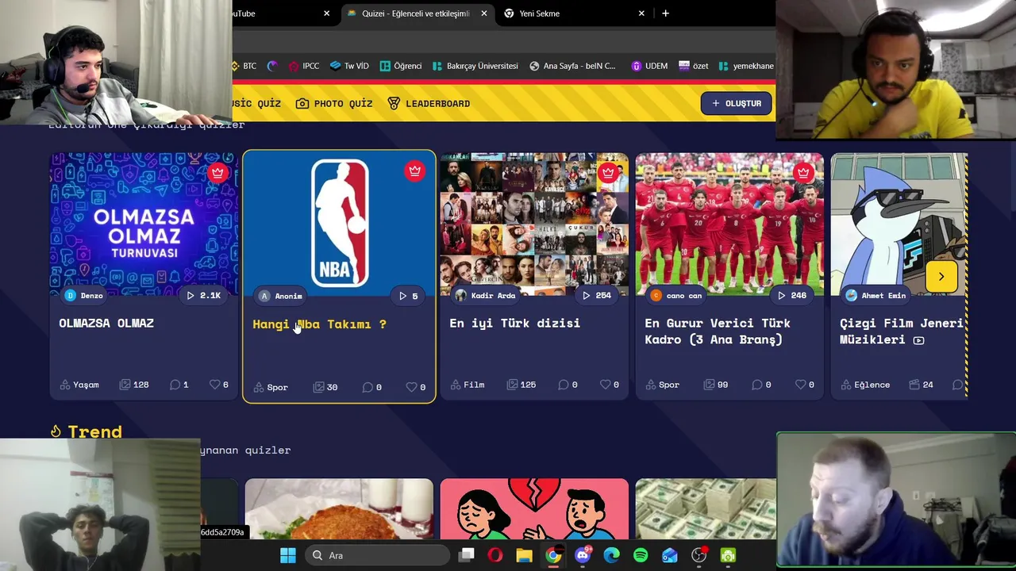This screenshot has height=571, width=1016.
Task: Open the UDEM bookmark
Action: [x=649, y=66]
